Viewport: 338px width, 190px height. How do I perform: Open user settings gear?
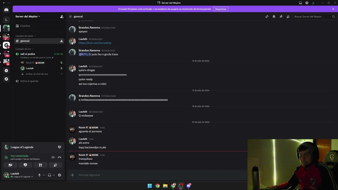59,175
